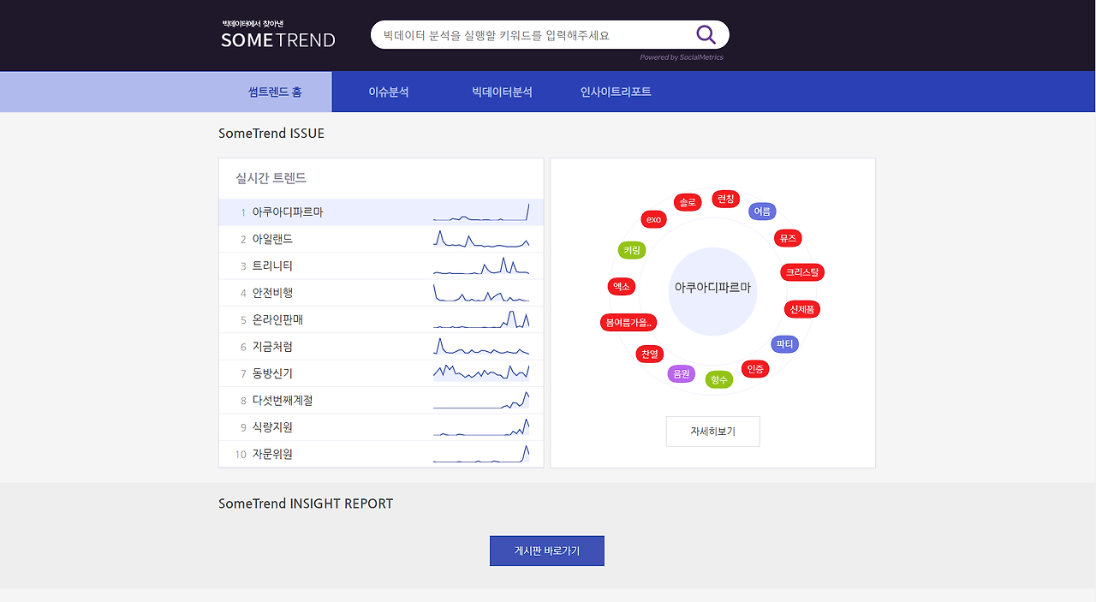Viewport: 1096px width, 602px height.
Task: Click the green 키링 keyword bubble
Action: (631, 250)
